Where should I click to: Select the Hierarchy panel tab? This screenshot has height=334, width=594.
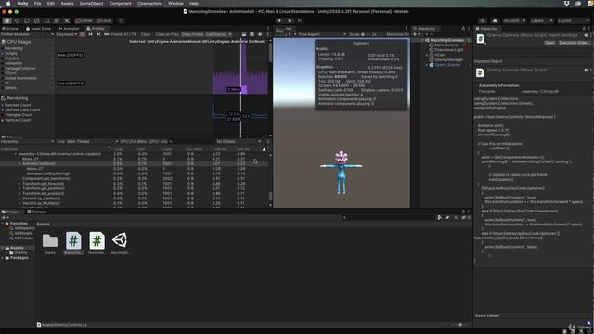click(x=426, y=29)
